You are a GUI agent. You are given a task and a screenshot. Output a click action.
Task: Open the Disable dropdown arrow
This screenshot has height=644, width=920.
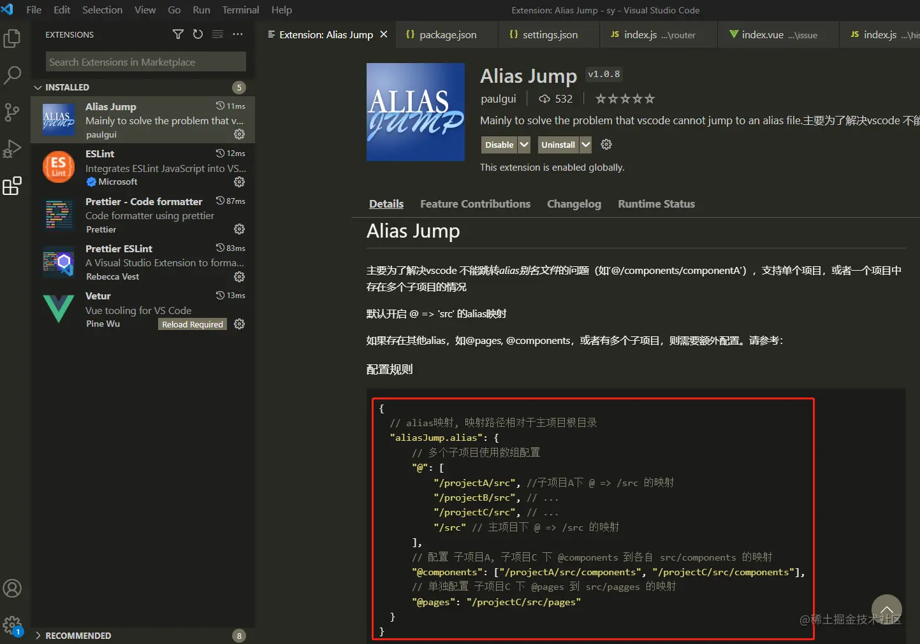point(524,145)
